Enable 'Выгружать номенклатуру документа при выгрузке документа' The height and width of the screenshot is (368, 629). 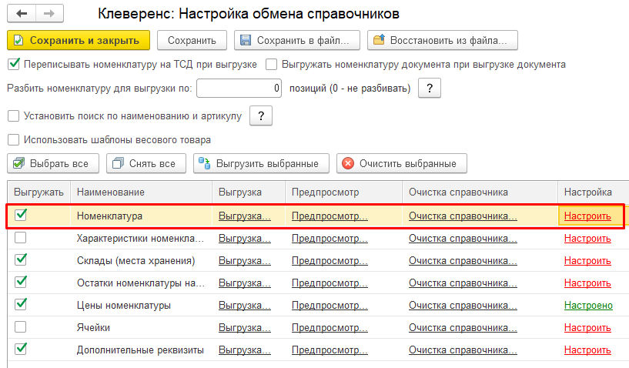point(271,64)
